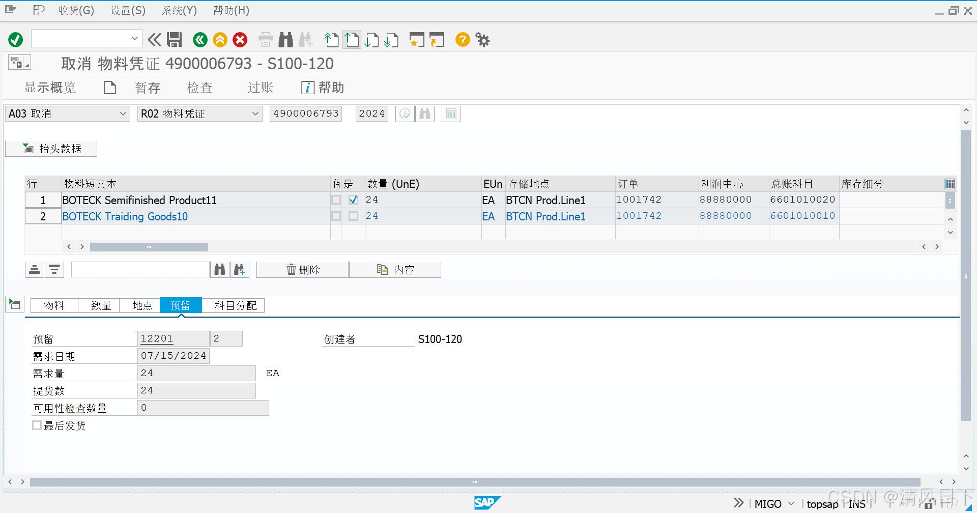The image size is (977, 513).
Task: Click the orange Exit up-arrow icon
Action: click(220, 40)
